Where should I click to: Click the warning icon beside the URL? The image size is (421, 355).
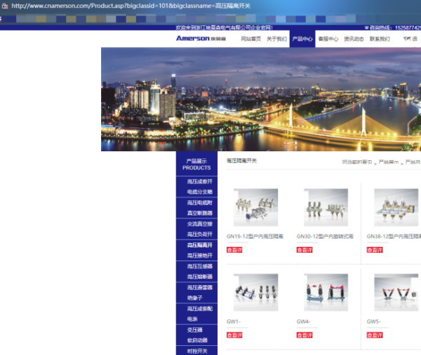5,6
